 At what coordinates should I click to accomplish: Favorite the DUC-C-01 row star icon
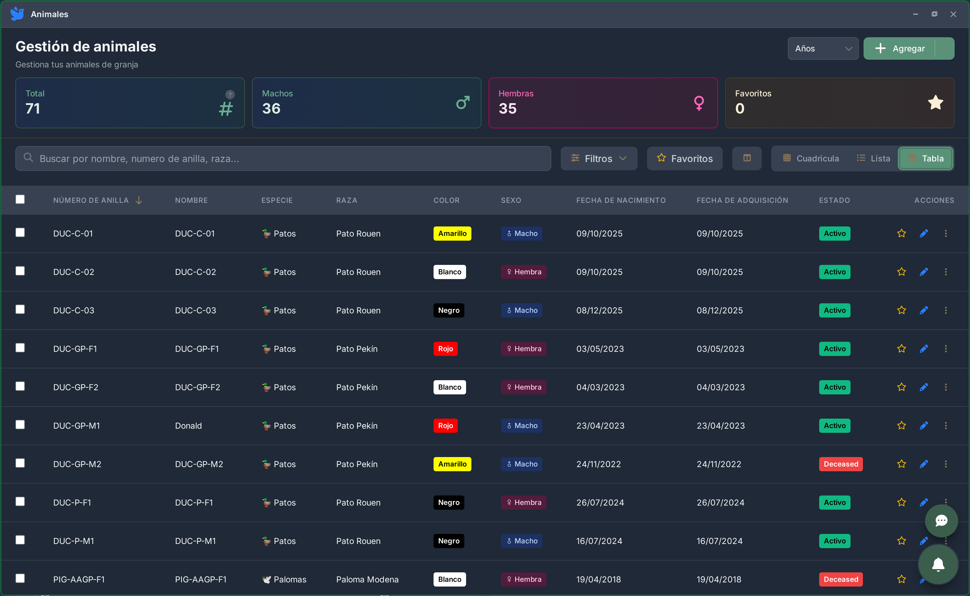point(901,233)
